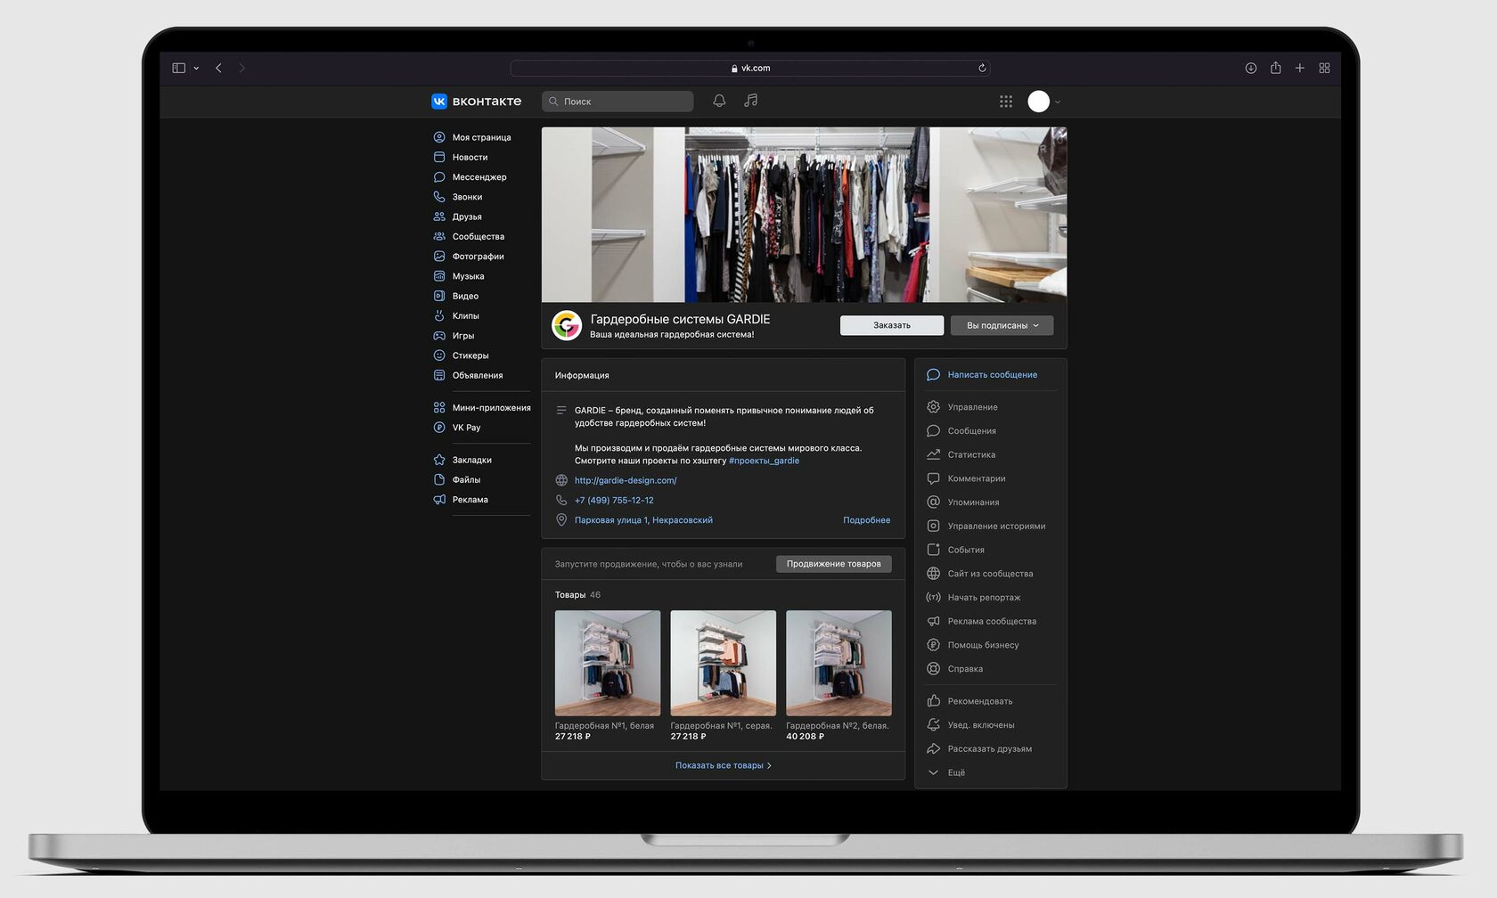Viewport: 1497px width, 898px height.
Task: Click the VK logo icon
Action: coord(439,102)
